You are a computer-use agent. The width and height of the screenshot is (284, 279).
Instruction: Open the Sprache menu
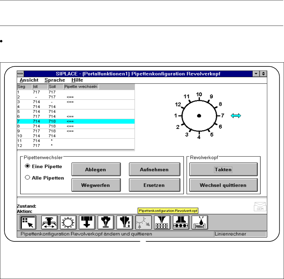55,80
